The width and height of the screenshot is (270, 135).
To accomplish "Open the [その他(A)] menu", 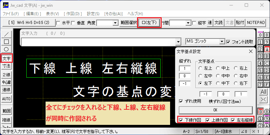I will coord(114,14).
